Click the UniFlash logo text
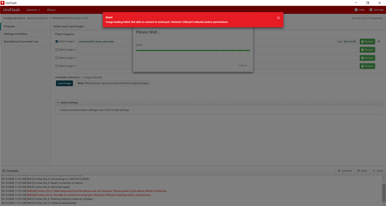The width and height of the screenshot is (386, 206). (x=12, y=10)
